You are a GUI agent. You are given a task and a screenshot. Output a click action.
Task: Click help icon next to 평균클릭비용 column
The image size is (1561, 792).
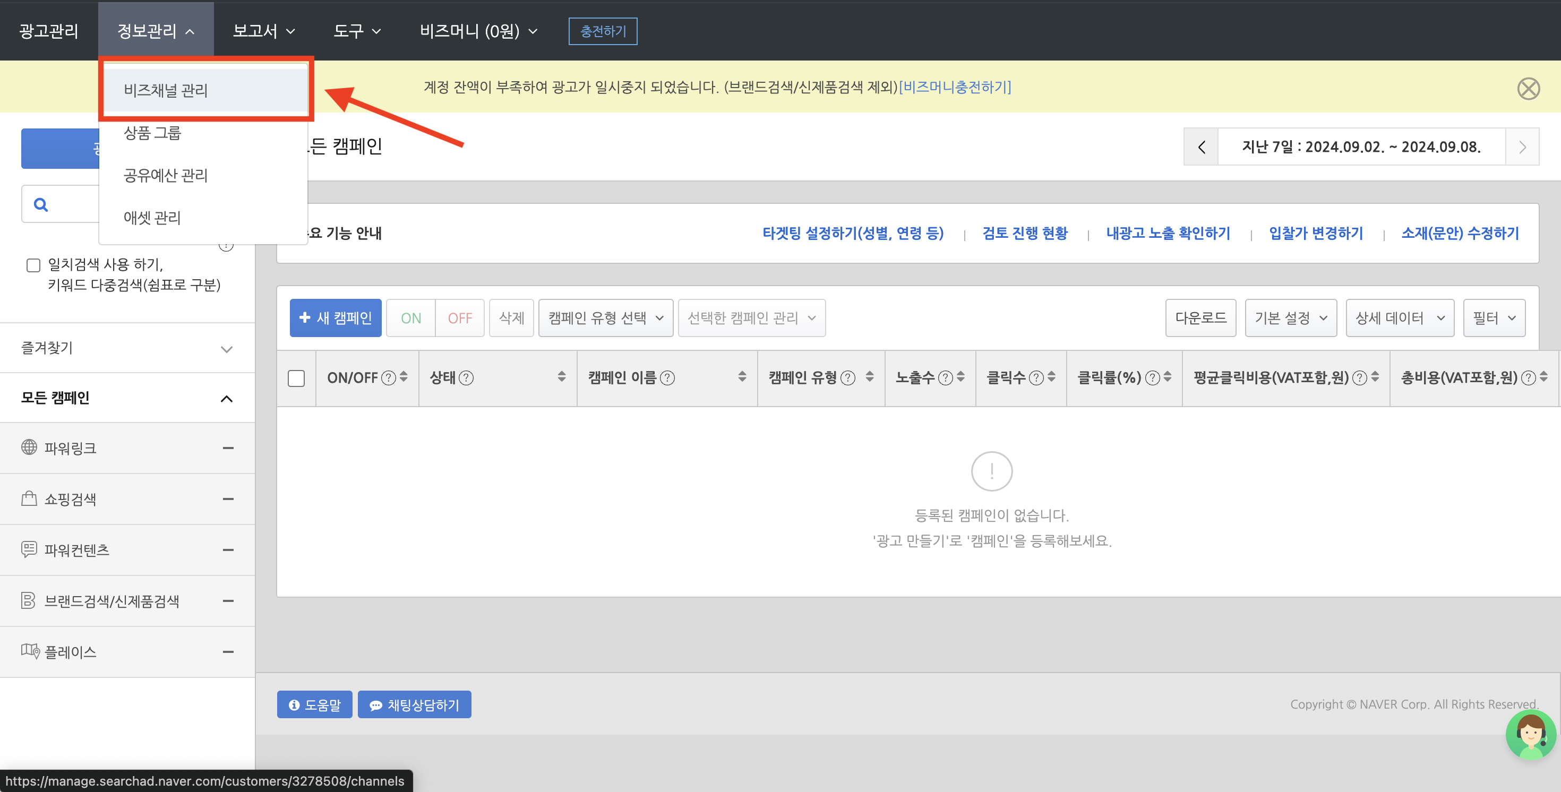pyautogui.click(x=1360, y=377)
